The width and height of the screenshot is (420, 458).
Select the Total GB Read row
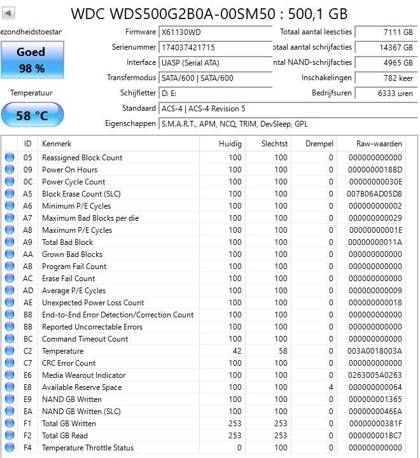point(204,436)
